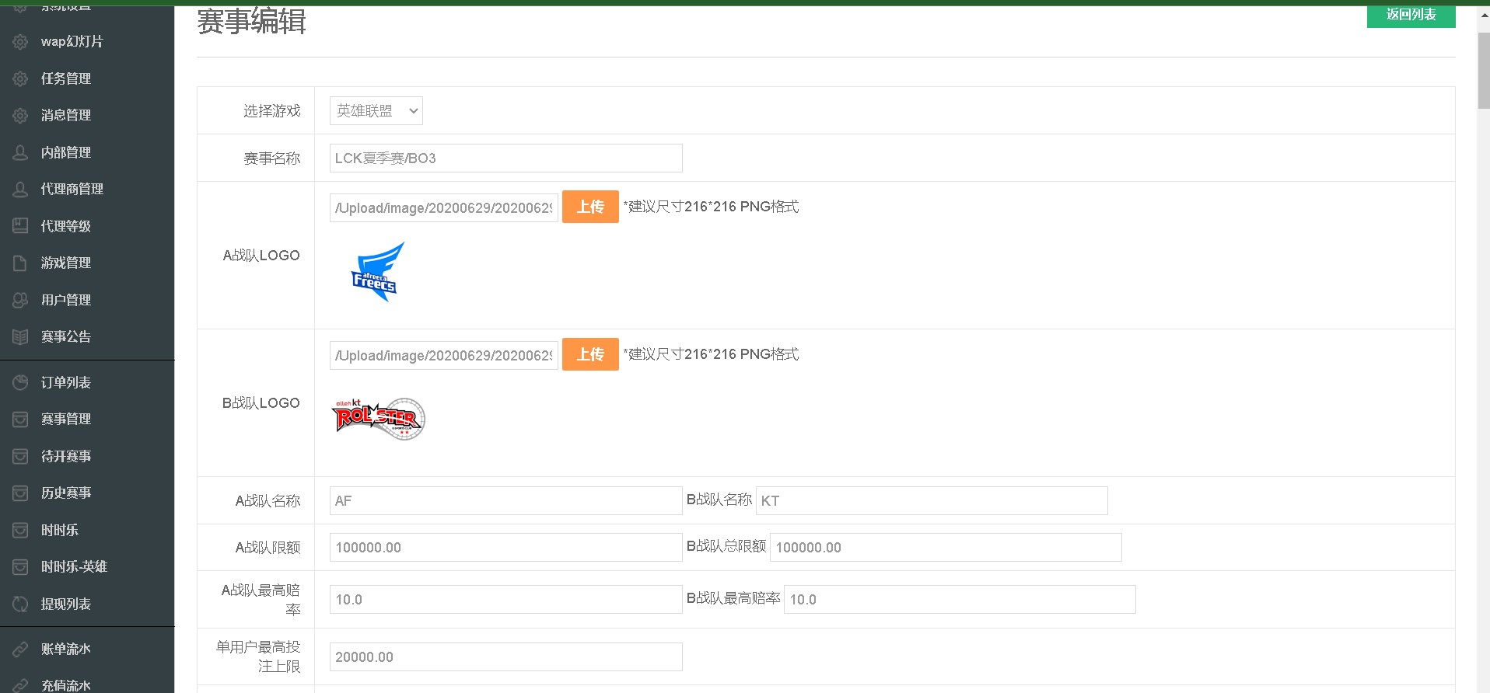Image resolution: width=1490 pixels, height=693 pixels.
Task: Click 上传 button for B战队LOGO
Action: pyautogui.click(x=590, y=354)
